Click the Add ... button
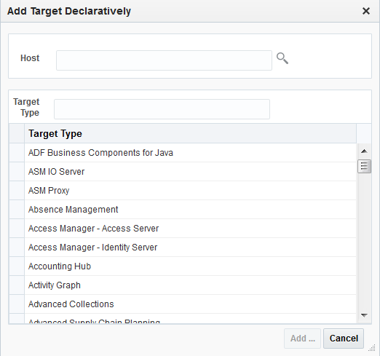The image size is (380, 356). coord(302,339)
